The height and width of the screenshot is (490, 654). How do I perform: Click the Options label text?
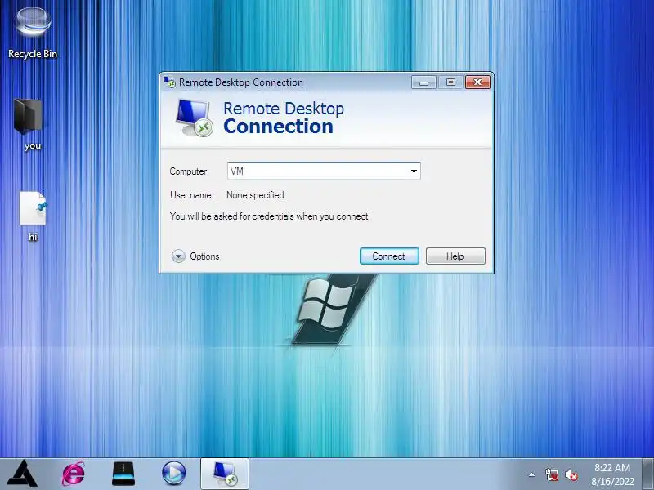204,256
